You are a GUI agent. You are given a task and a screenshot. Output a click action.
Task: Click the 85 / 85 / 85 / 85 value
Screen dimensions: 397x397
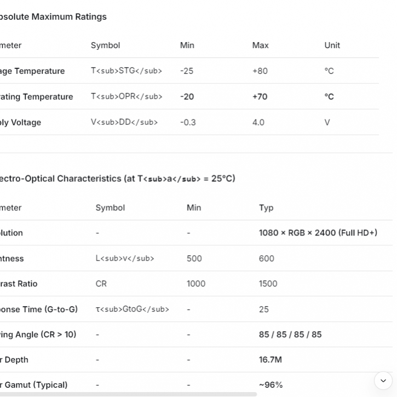pos(290,335)
